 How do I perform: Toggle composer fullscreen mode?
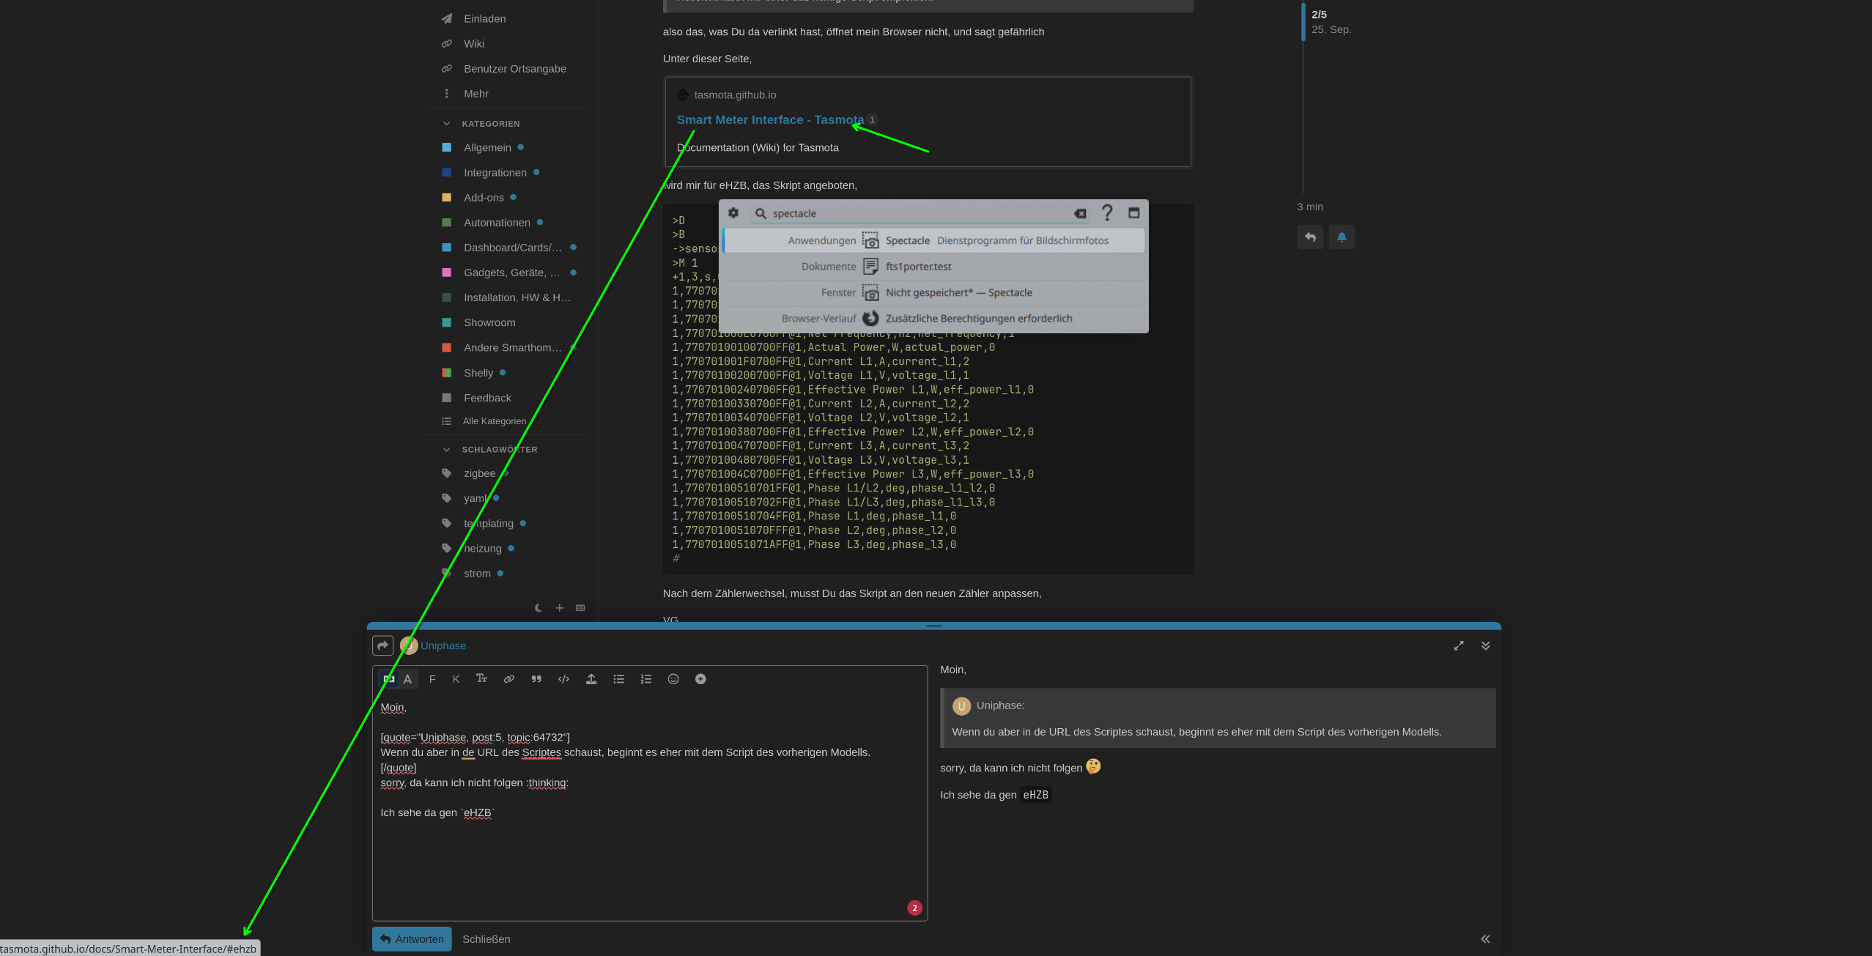point(1459,645)
